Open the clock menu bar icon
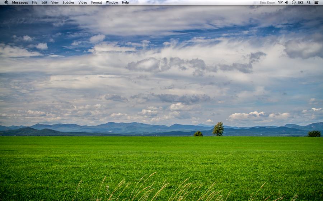 coord(294,3)
